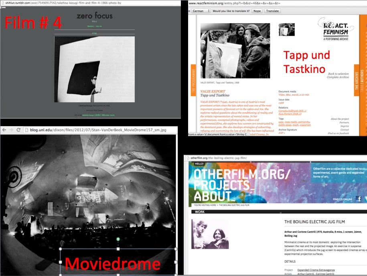Open the Random link on zero focus
This screenshot has height=276, width=367.
91,26
